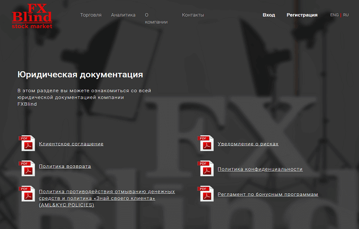Click the Регистрация sign-up button

tap(302, 15)
